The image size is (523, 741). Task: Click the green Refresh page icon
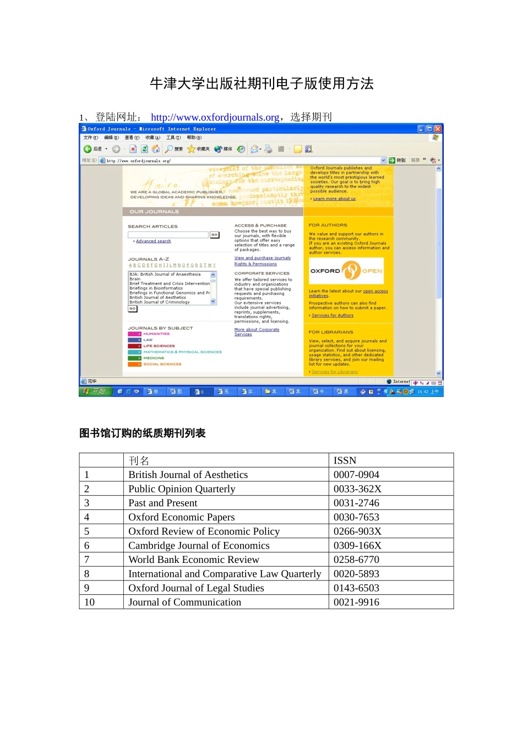(x=144, y=149)
